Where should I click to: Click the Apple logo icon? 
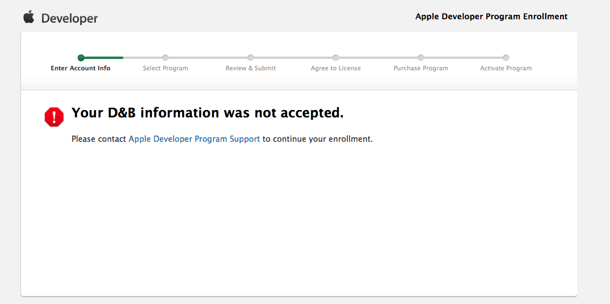(29, 16)
